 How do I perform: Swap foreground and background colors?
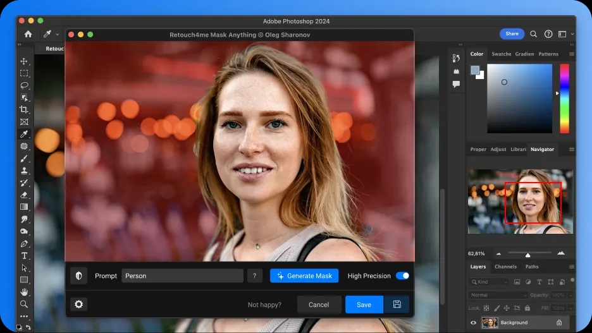[x=28, y=328]
